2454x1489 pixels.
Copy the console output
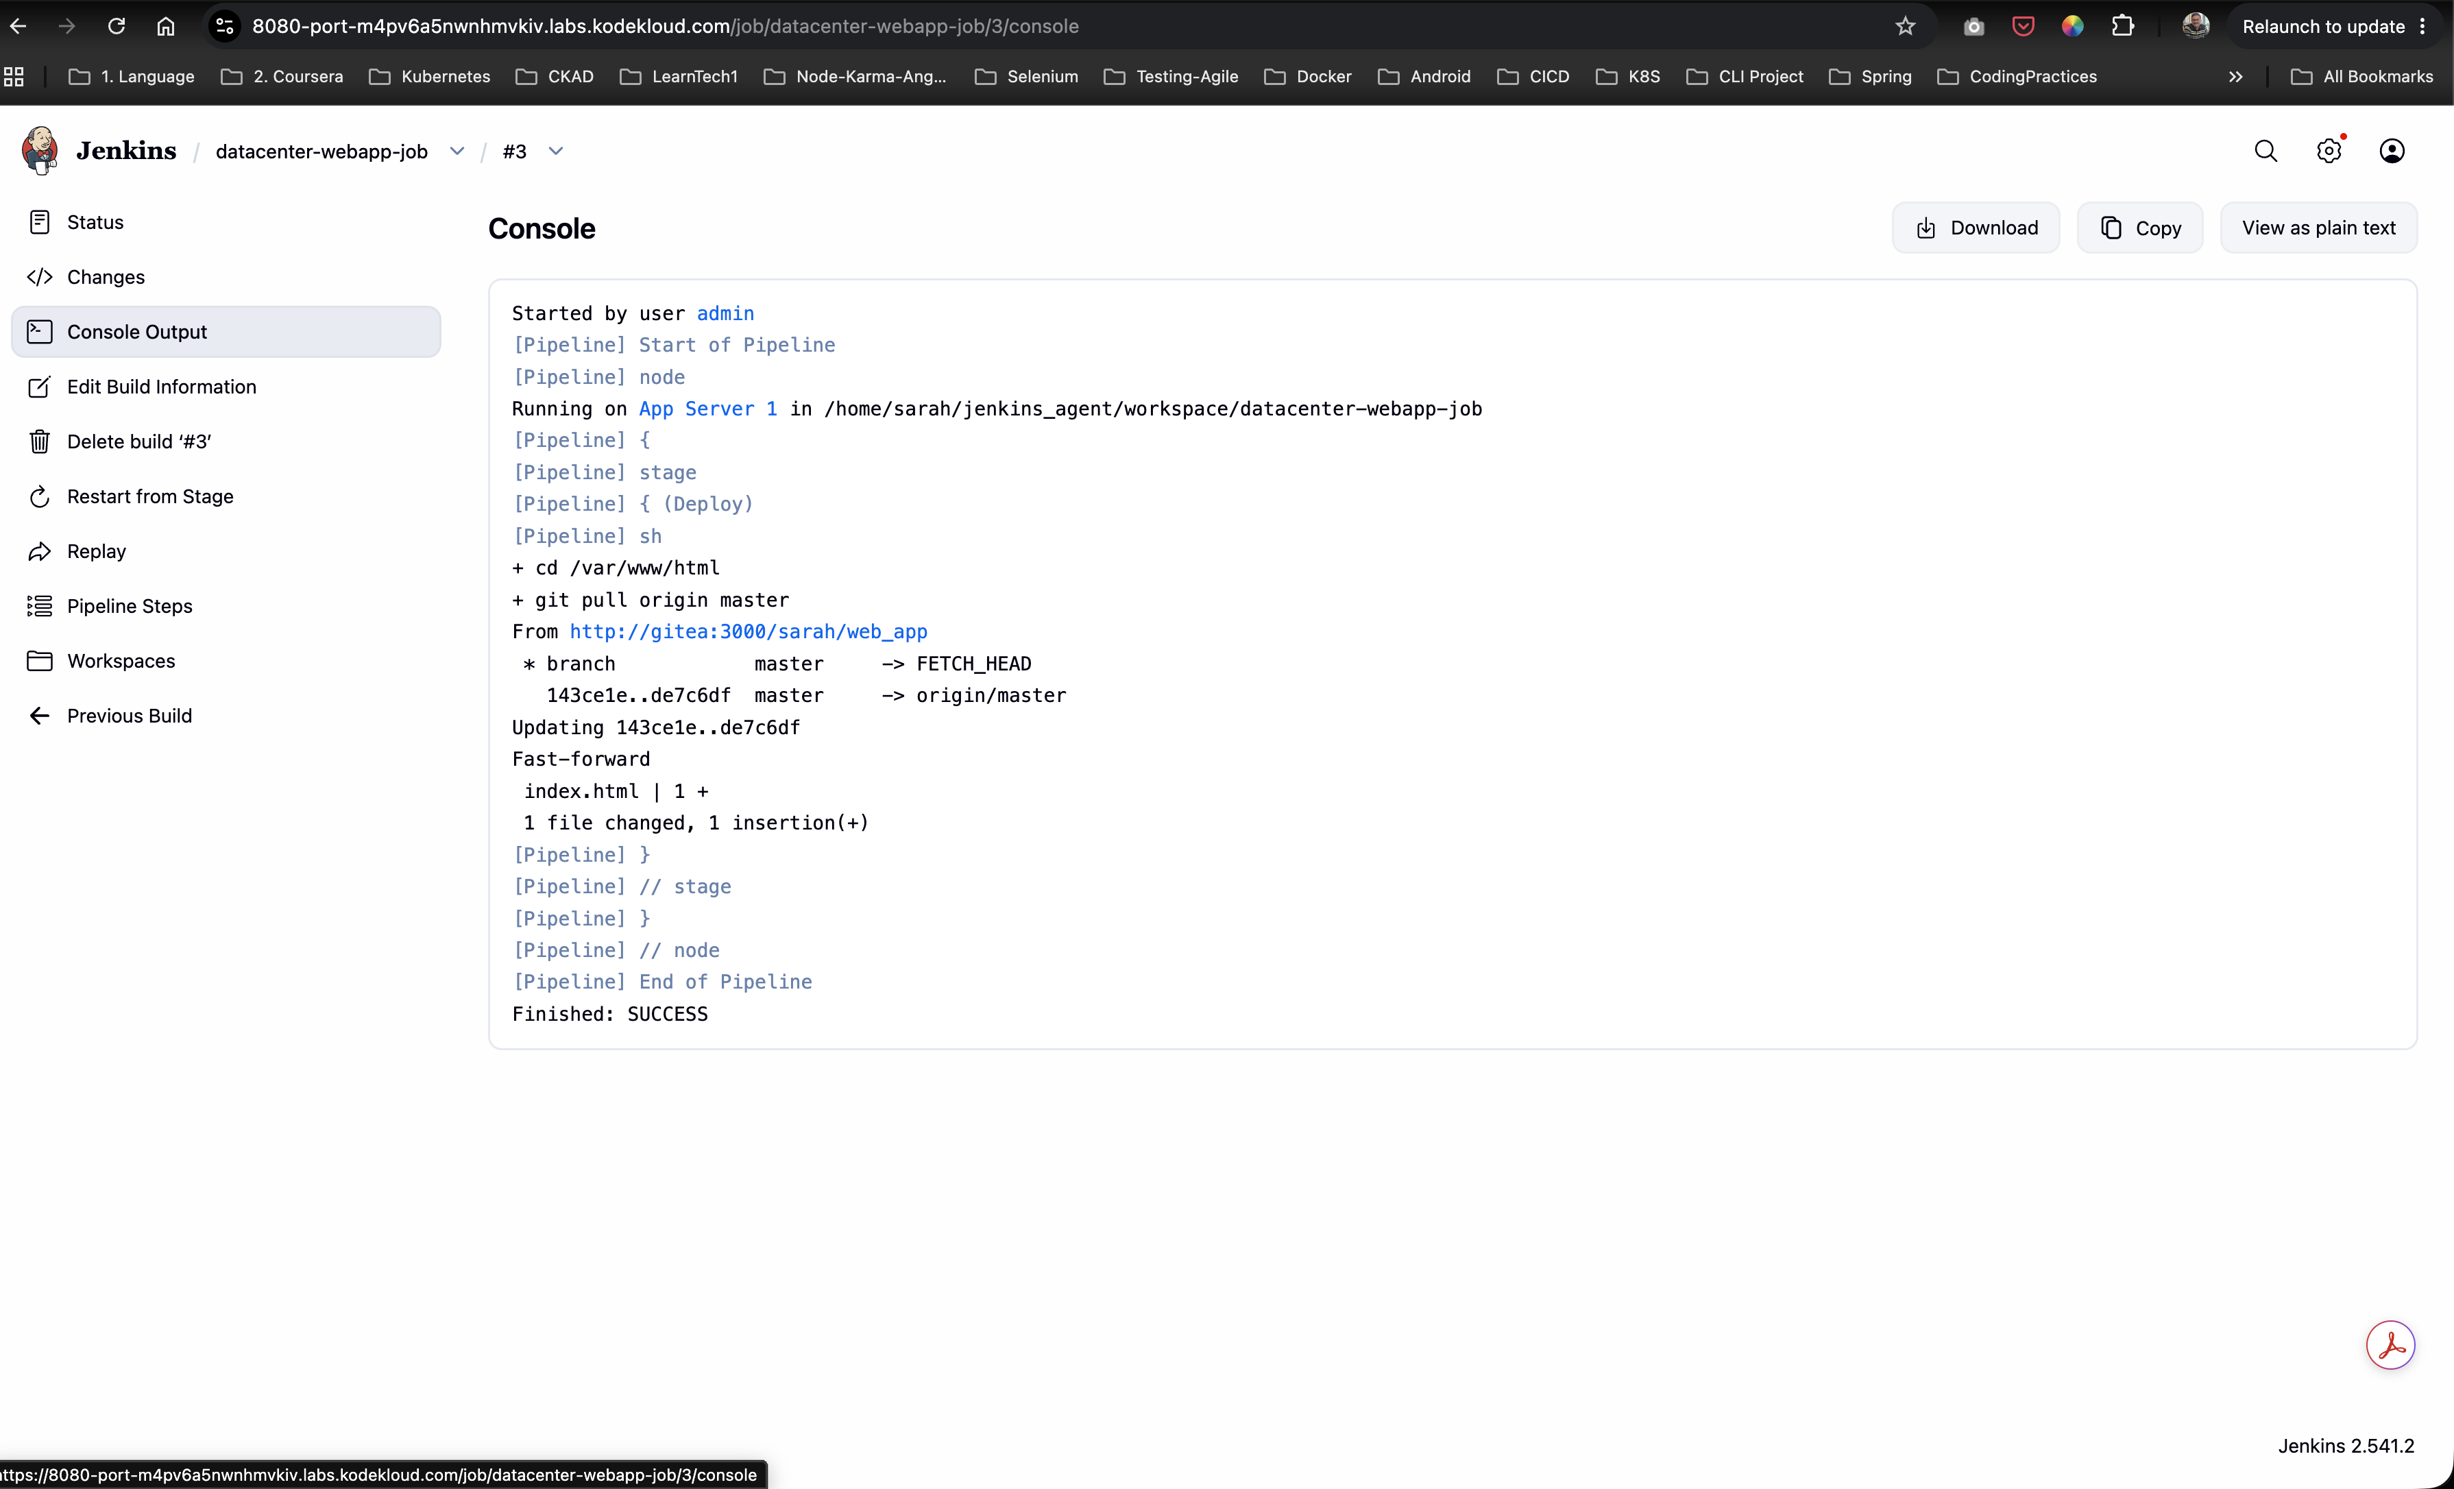(2140, 228)
